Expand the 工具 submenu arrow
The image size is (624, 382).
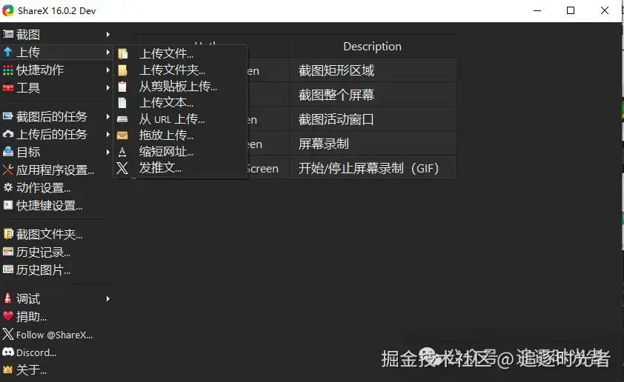[108, 87]
